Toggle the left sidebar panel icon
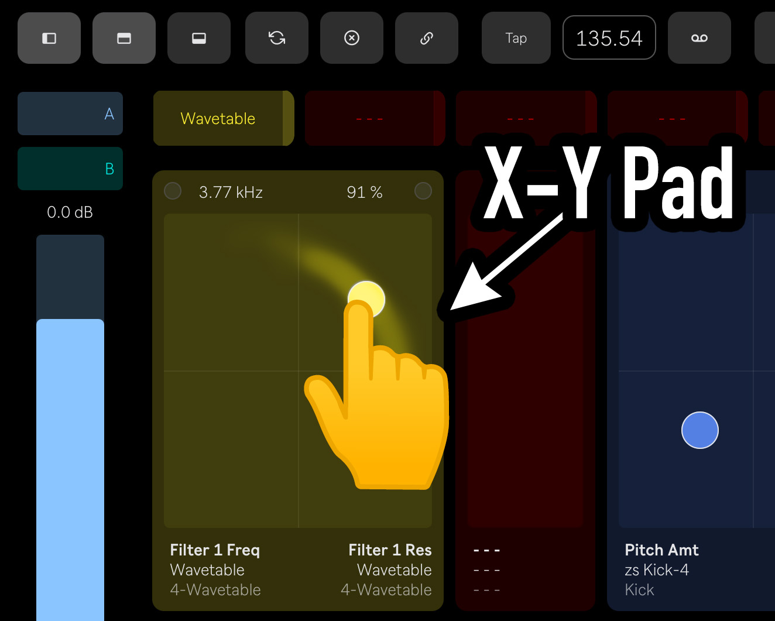 [x=49, y=38]
